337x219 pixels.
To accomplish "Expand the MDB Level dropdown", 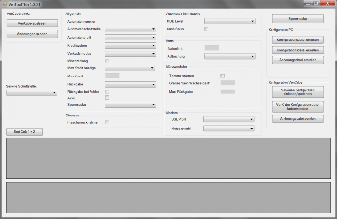I will pyautogui.click(x=230, y=21).
